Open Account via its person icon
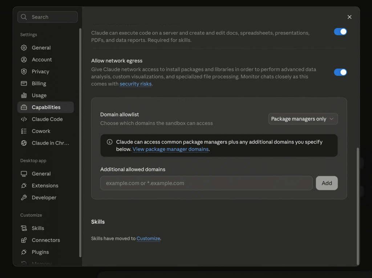The height and width of the screenshot is (278, 372). point(24,59)
